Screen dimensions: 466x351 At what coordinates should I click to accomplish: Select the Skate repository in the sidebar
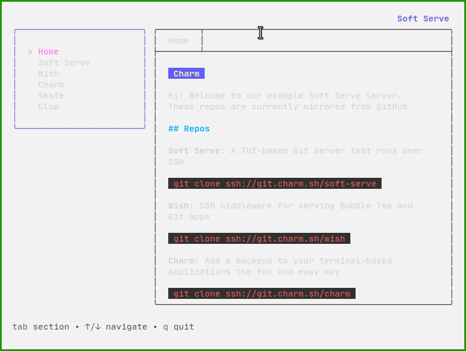click(x=51, y=96)
